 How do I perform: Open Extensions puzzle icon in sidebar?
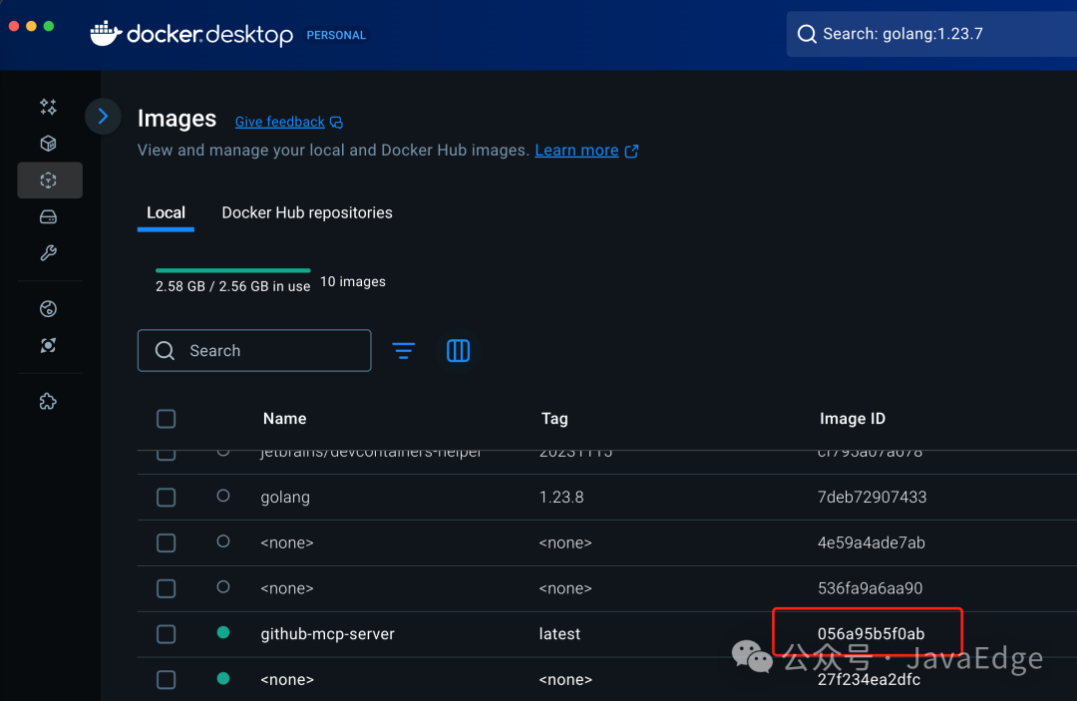click(48, 401)
